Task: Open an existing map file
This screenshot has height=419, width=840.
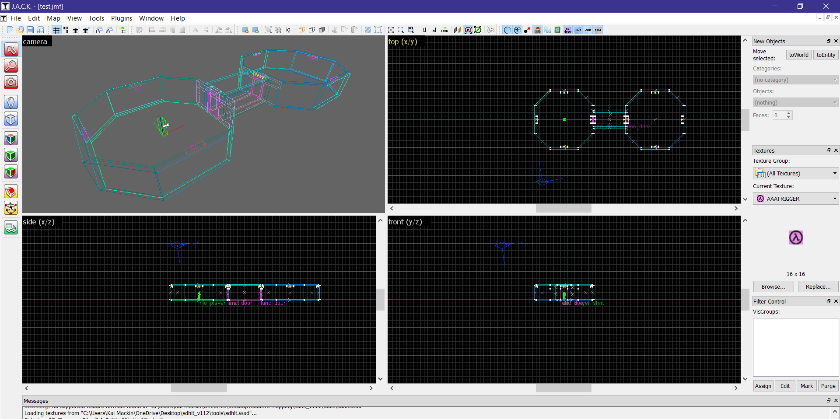Action: click(20, 30)
